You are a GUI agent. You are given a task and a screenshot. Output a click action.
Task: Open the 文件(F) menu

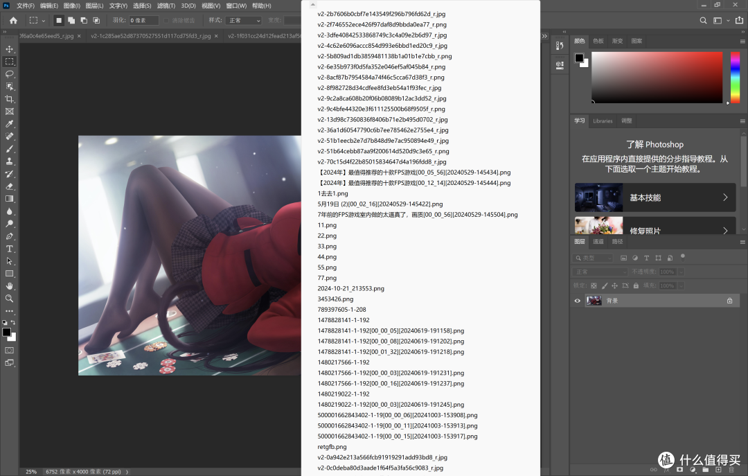point(26,6)
